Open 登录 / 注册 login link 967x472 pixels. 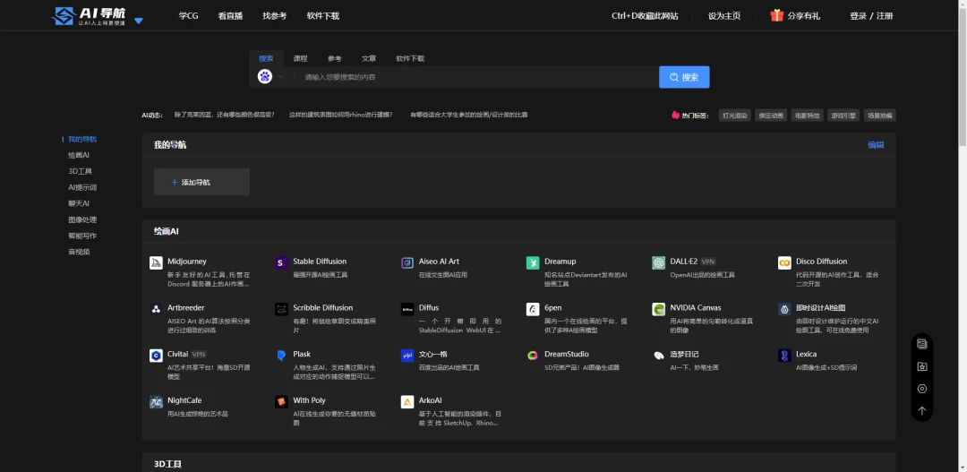[871, 16]
